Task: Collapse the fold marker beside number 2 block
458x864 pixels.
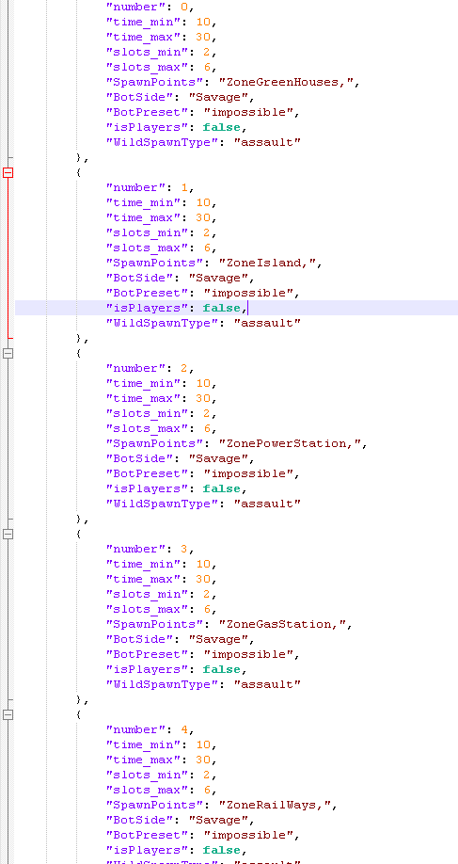Action: click(8, 353)
